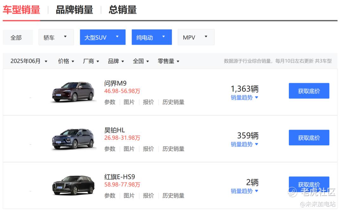The height and width of the screenshot is (212, 342).
Task: Expand the 纯电动 dropdown
Action: click(x=152, y=37)
